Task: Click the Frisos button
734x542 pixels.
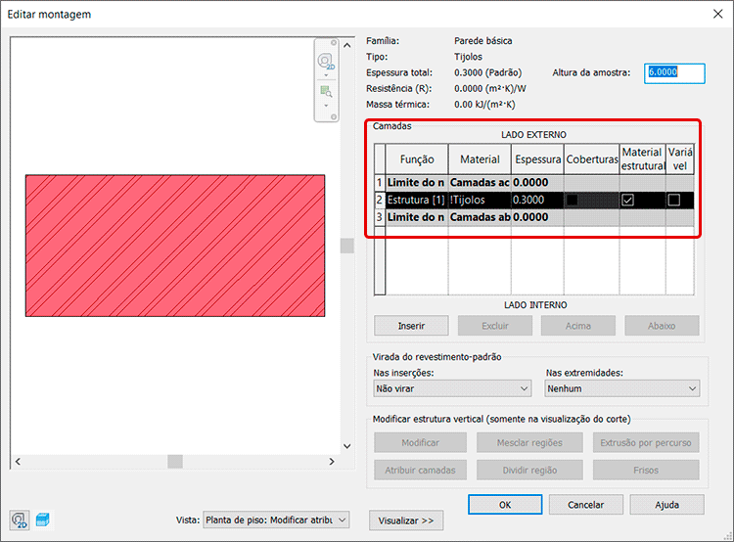Action: point(646,470)
